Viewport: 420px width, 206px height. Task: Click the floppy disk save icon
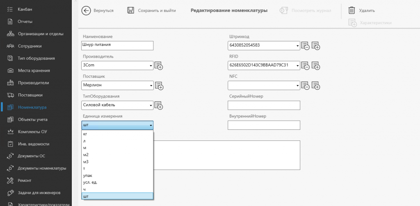pyautogui.click(x=130, y=10)
